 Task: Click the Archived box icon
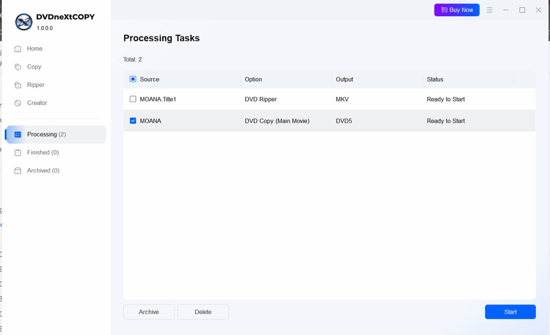click(x=18, y=171)
